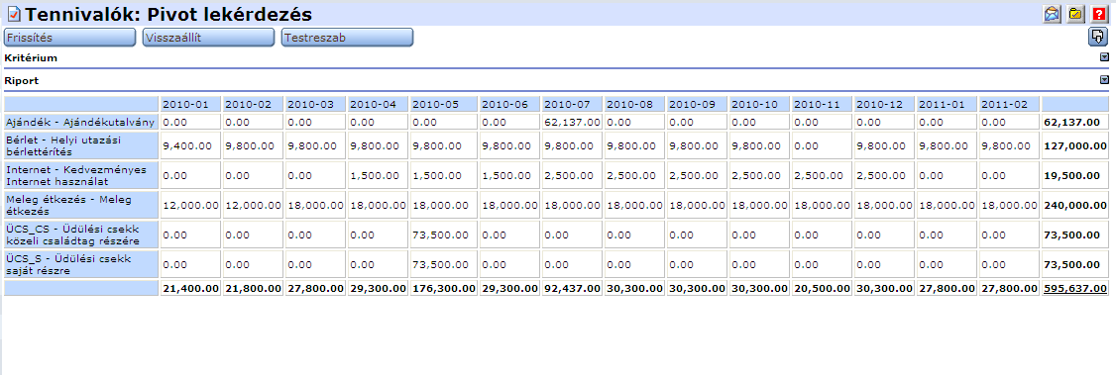Click the 2010-04 column total 29,300.00

pyautogui.click(x=378, y=288)
